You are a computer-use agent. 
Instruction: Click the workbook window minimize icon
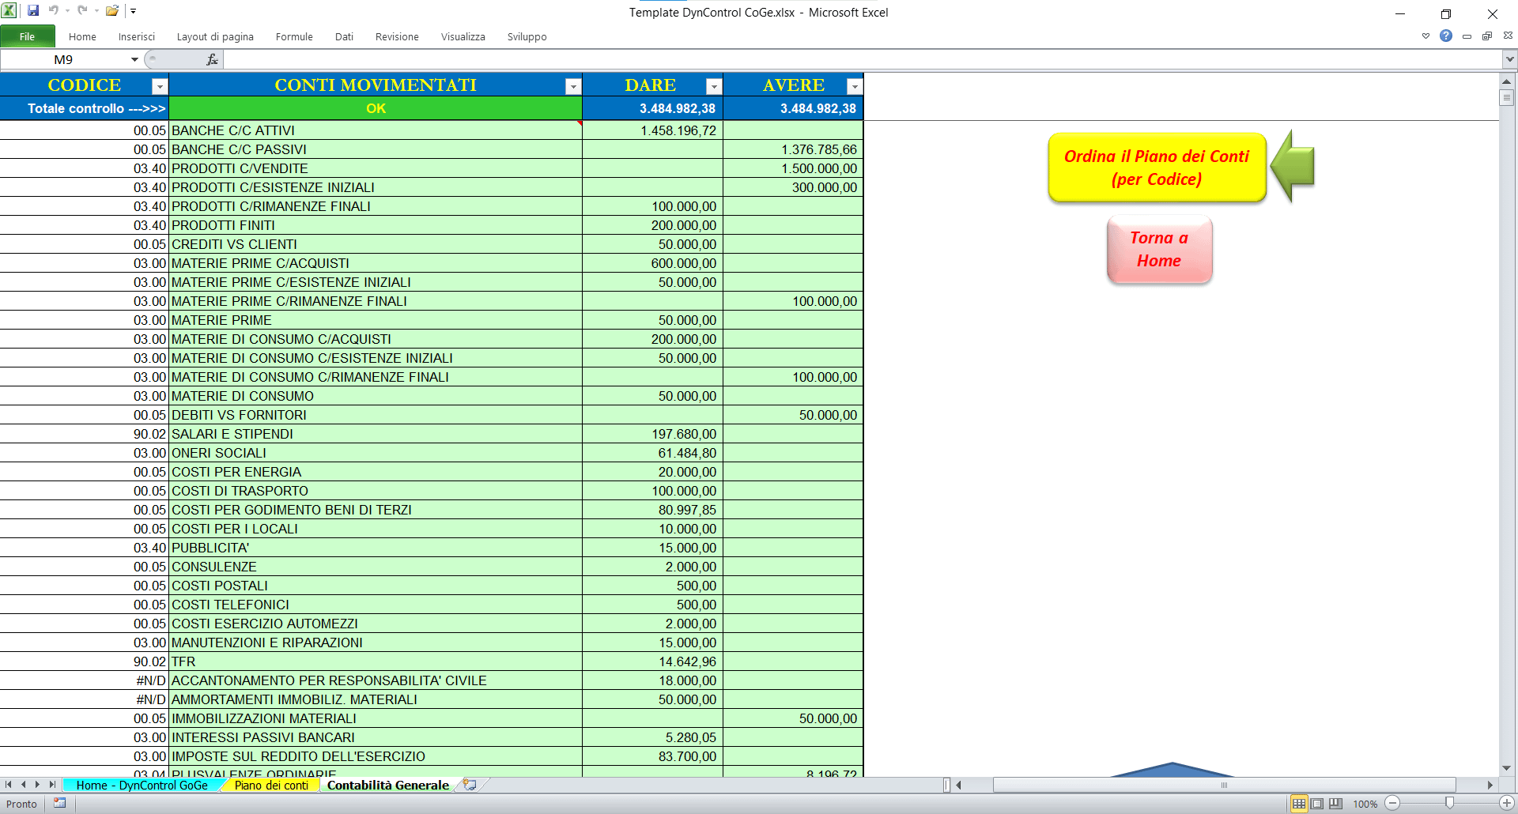1467,36
